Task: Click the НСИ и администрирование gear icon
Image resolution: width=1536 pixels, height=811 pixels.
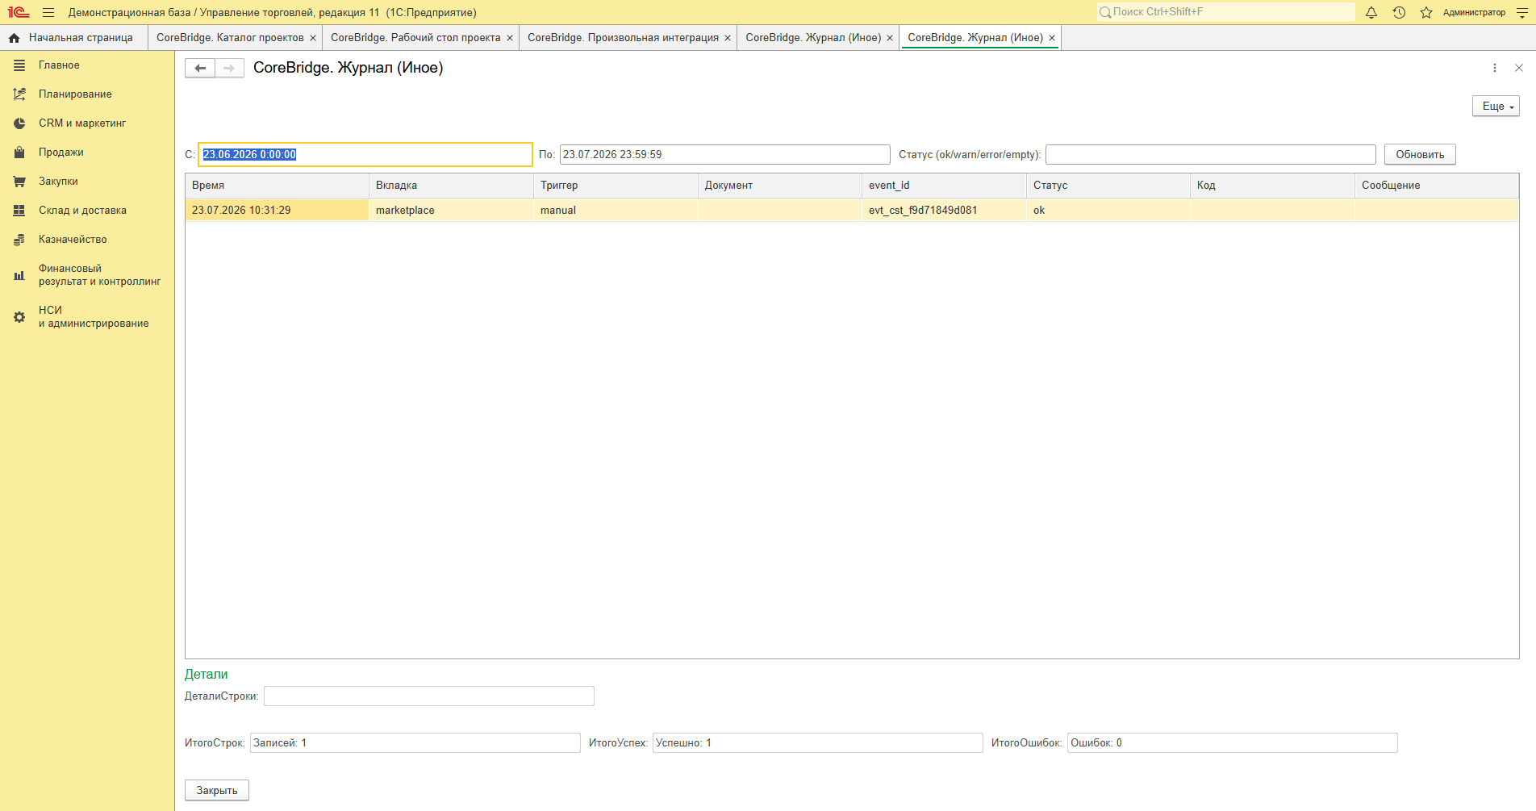Action: click(19, 317)
